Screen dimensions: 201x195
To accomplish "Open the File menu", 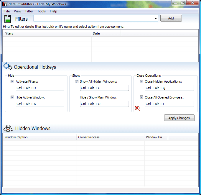I will [x=7, y=11].
